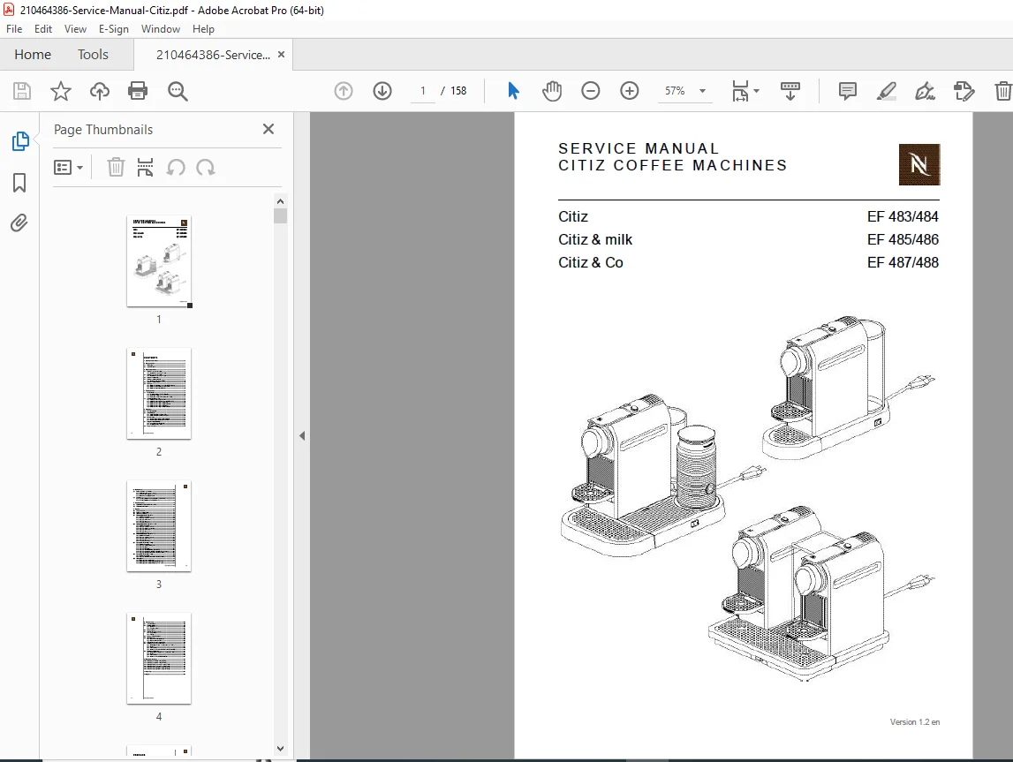This screenshot has height=762, width=1013.
Task: Add file to starred favorites
Action: (61, 91)
